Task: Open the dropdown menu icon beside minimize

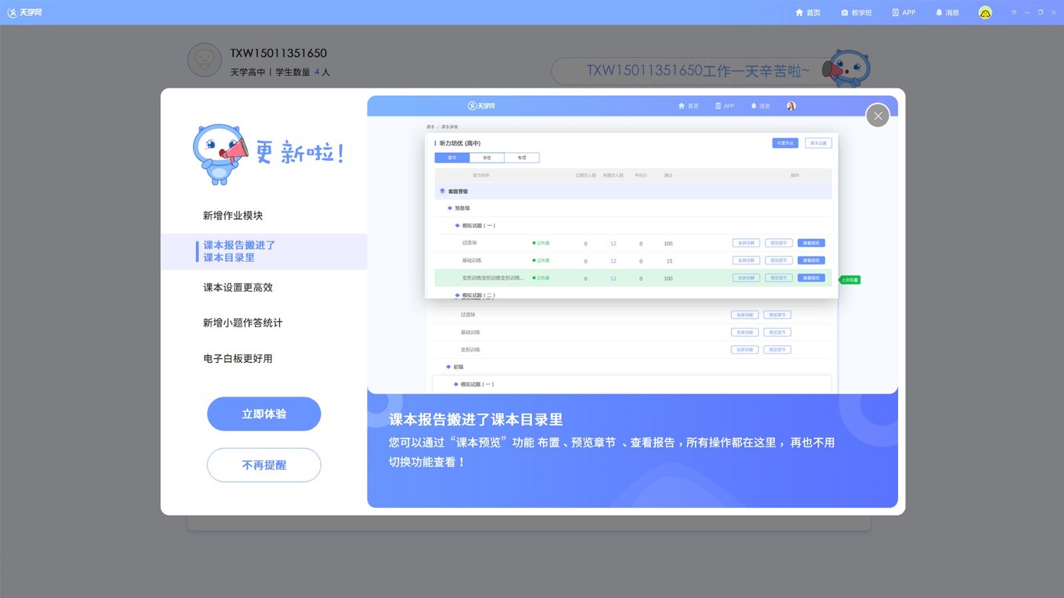Action: coord(1013,13)
